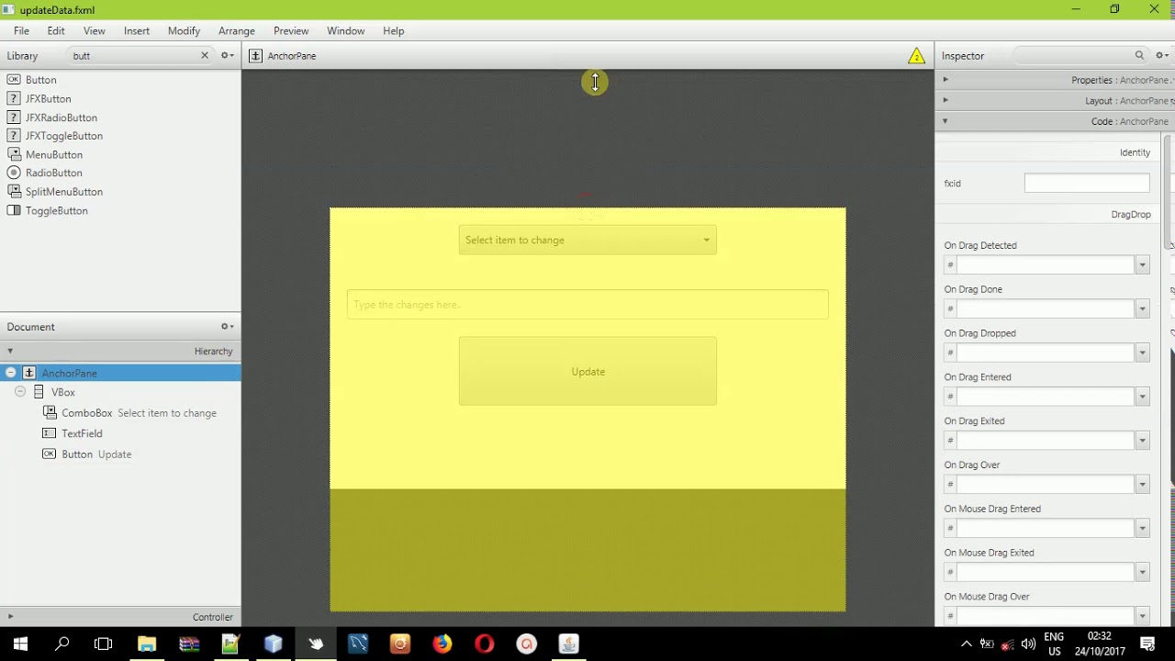Launch Firefox from the taskbar

click(442, 644)
